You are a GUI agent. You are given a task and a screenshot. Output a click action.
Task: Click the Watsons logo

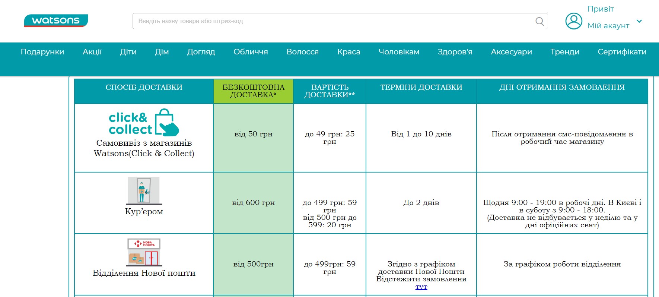56,20
